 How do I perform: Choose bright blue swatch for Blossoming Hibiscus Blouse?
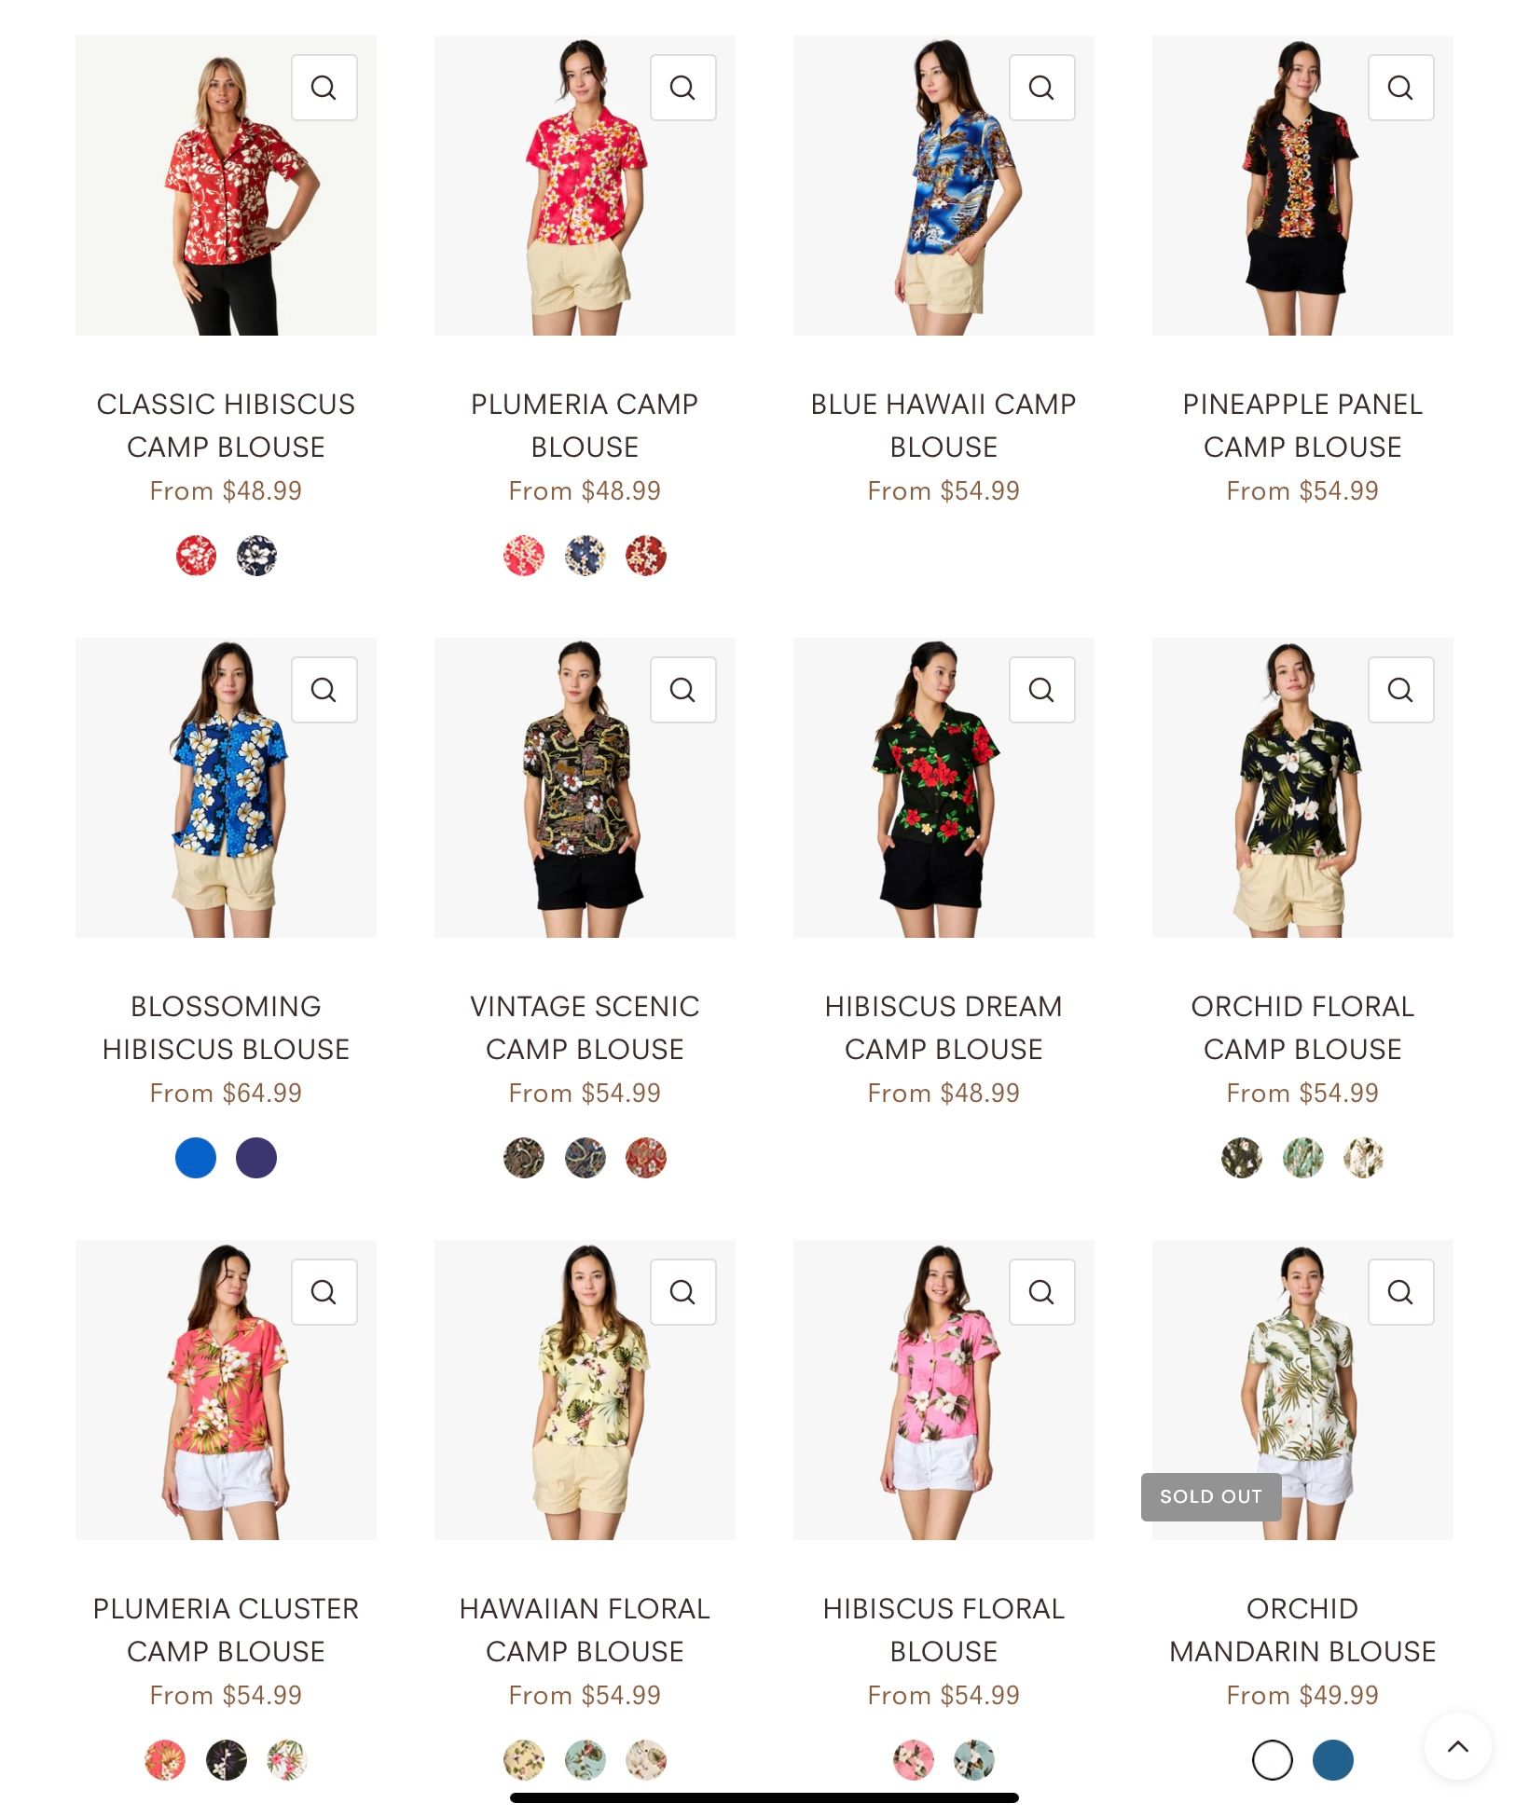point(196,1158)
